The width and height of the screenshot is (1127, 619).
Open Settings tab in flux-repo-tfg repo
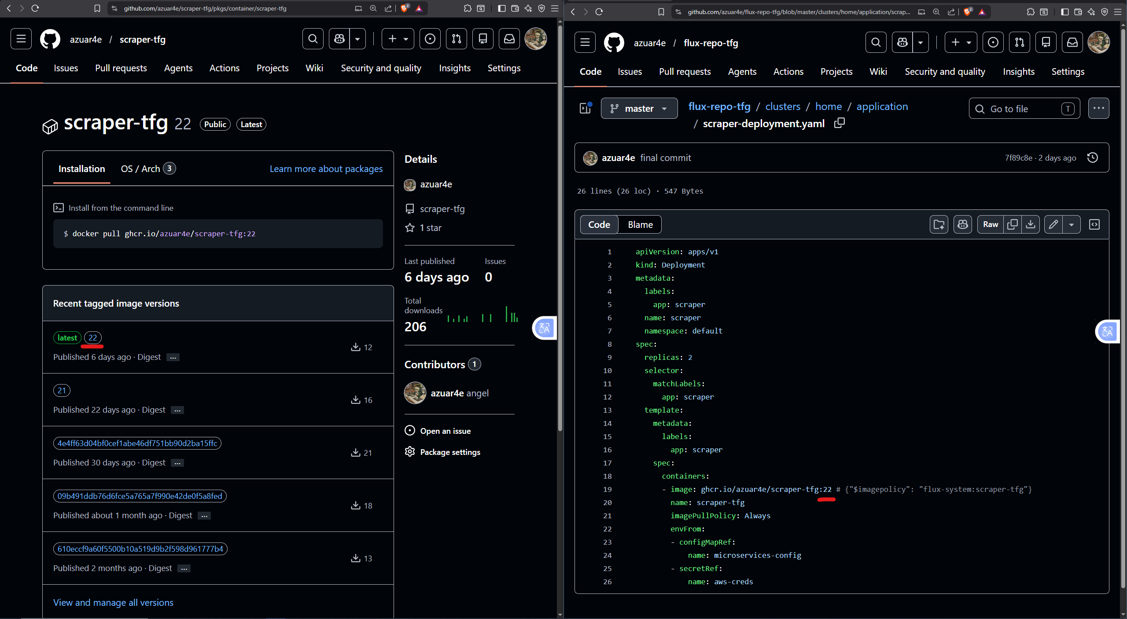[x=1068, y=72]
